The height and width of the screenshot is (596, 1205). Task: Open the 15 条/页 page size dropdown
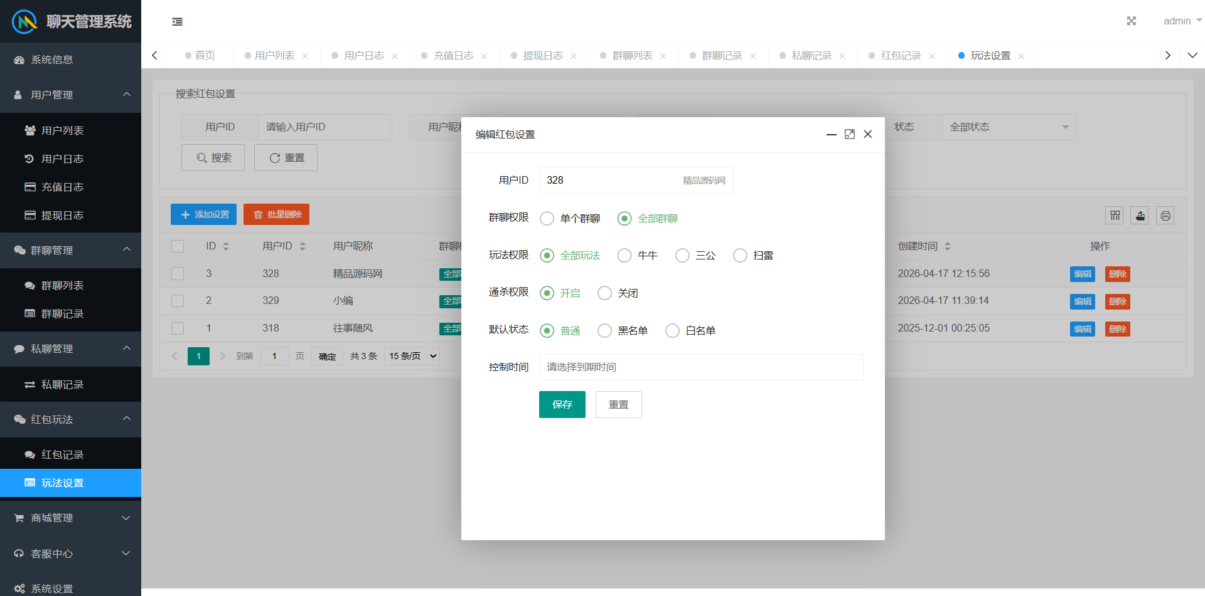(412, 356)
